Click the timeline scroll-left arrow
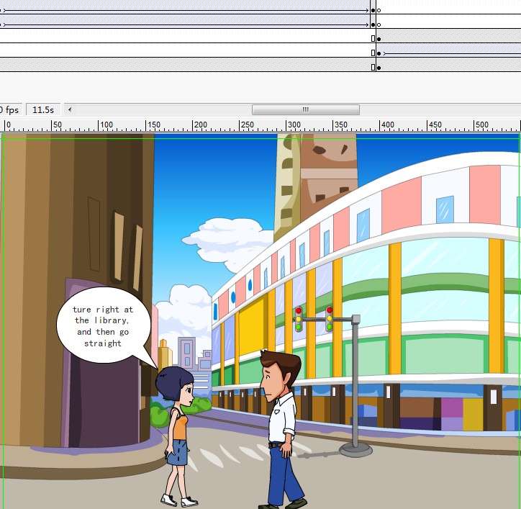The width and height of the screenshot is (521, 509). pyautogui.click(x=70, y=109)
